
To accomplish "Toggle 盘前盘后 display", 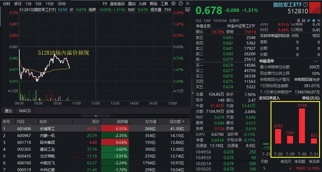I will coord(117,3).
